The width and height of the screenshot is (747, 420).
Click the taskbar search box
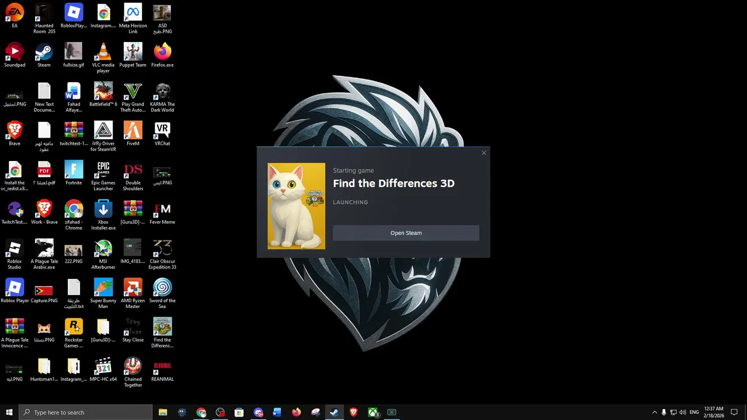[x=86, y=412]
